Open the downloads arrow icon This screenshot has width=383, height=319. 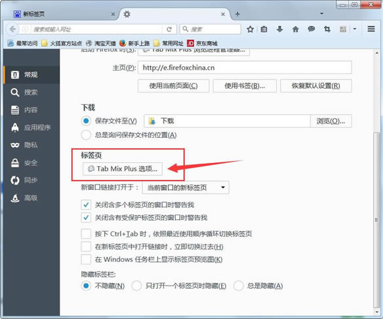279,30
